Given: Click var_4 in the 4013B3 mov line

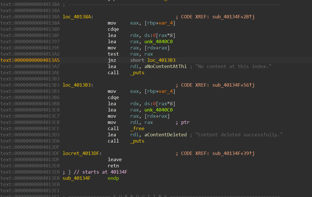Looking at the screenshot, I should pyautogui.click(x=166, y=91).
